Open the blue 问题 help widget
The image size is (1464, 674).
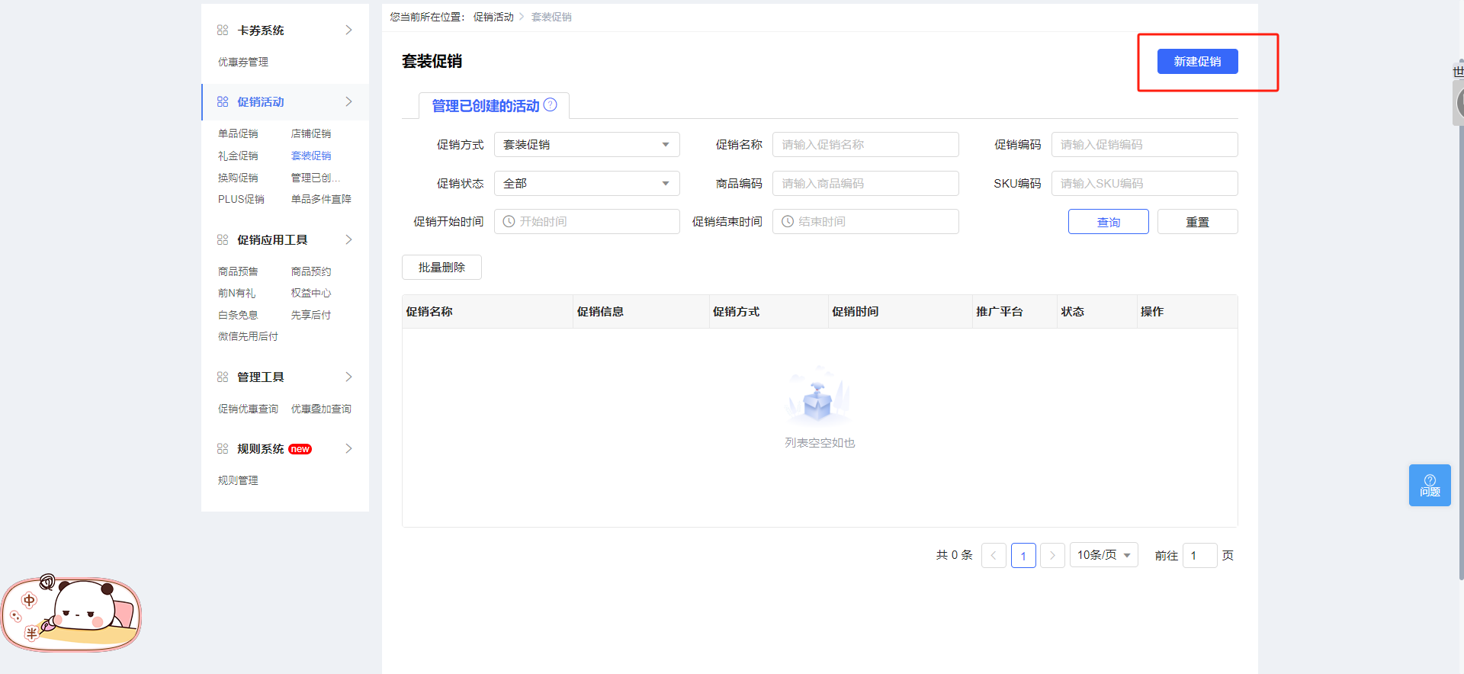[x=1429, y=485]
